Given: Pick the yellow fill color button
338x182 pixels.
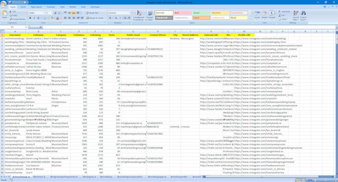Looking at the screenshot, I should [52, 18].
